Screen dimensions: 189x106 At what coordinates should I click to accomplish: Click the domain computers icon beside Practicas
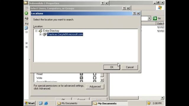click(x=45, y=34)
